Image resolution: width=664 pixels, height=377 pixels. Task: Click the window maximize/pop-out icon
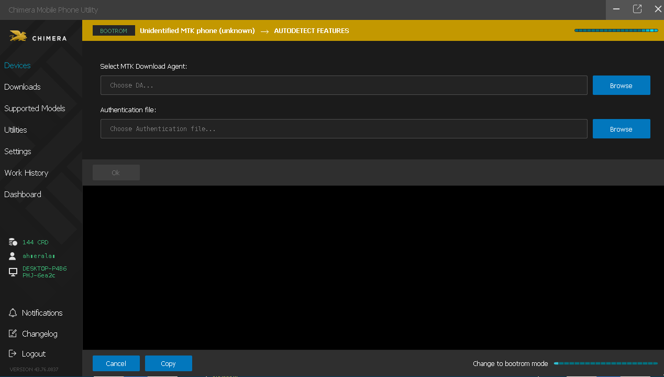pos(637,9)
